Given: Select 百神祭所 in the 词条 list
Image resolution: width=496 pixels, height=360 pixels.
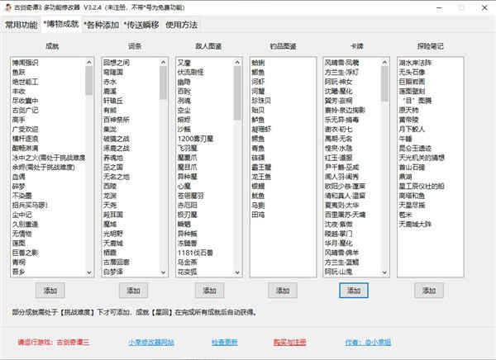Looking at the screenshot, I should coord(117,120).
